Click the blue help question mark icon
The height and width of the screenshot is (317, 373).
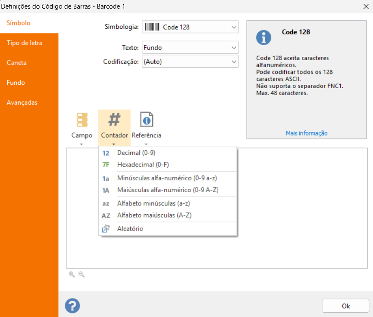point(72,306)
